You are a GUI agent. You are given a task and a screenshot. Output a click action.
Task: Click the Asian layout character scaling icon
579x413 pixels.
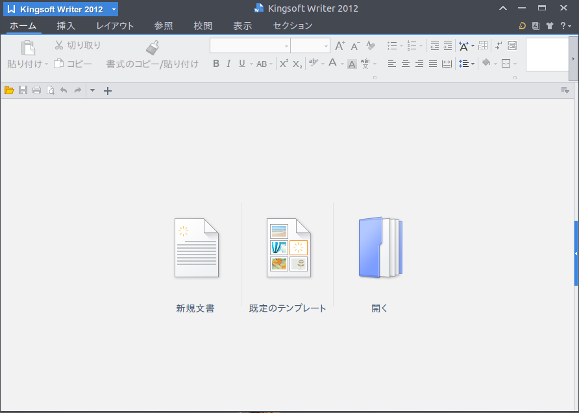click(x=464, y=45)
